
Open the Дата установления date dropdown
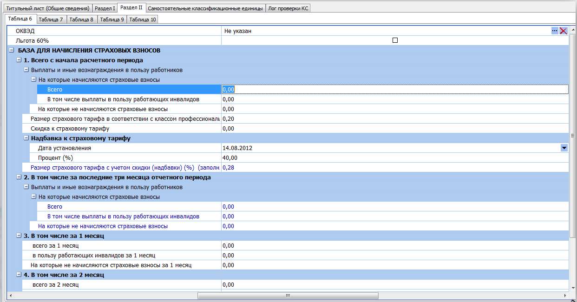click(x=564, y=148)
